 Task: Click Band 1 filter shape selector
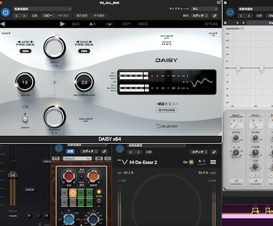pyautogui.click(x=236, y=126)
